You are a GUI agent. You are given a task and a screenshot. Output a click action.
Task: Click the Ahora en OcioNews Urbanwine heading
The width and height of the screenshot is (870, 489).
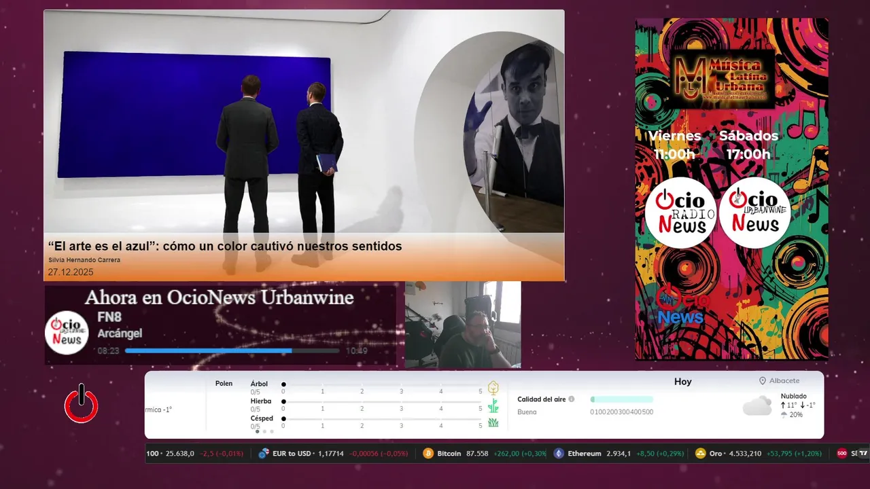pyautogui.click(x=219, y=297)
